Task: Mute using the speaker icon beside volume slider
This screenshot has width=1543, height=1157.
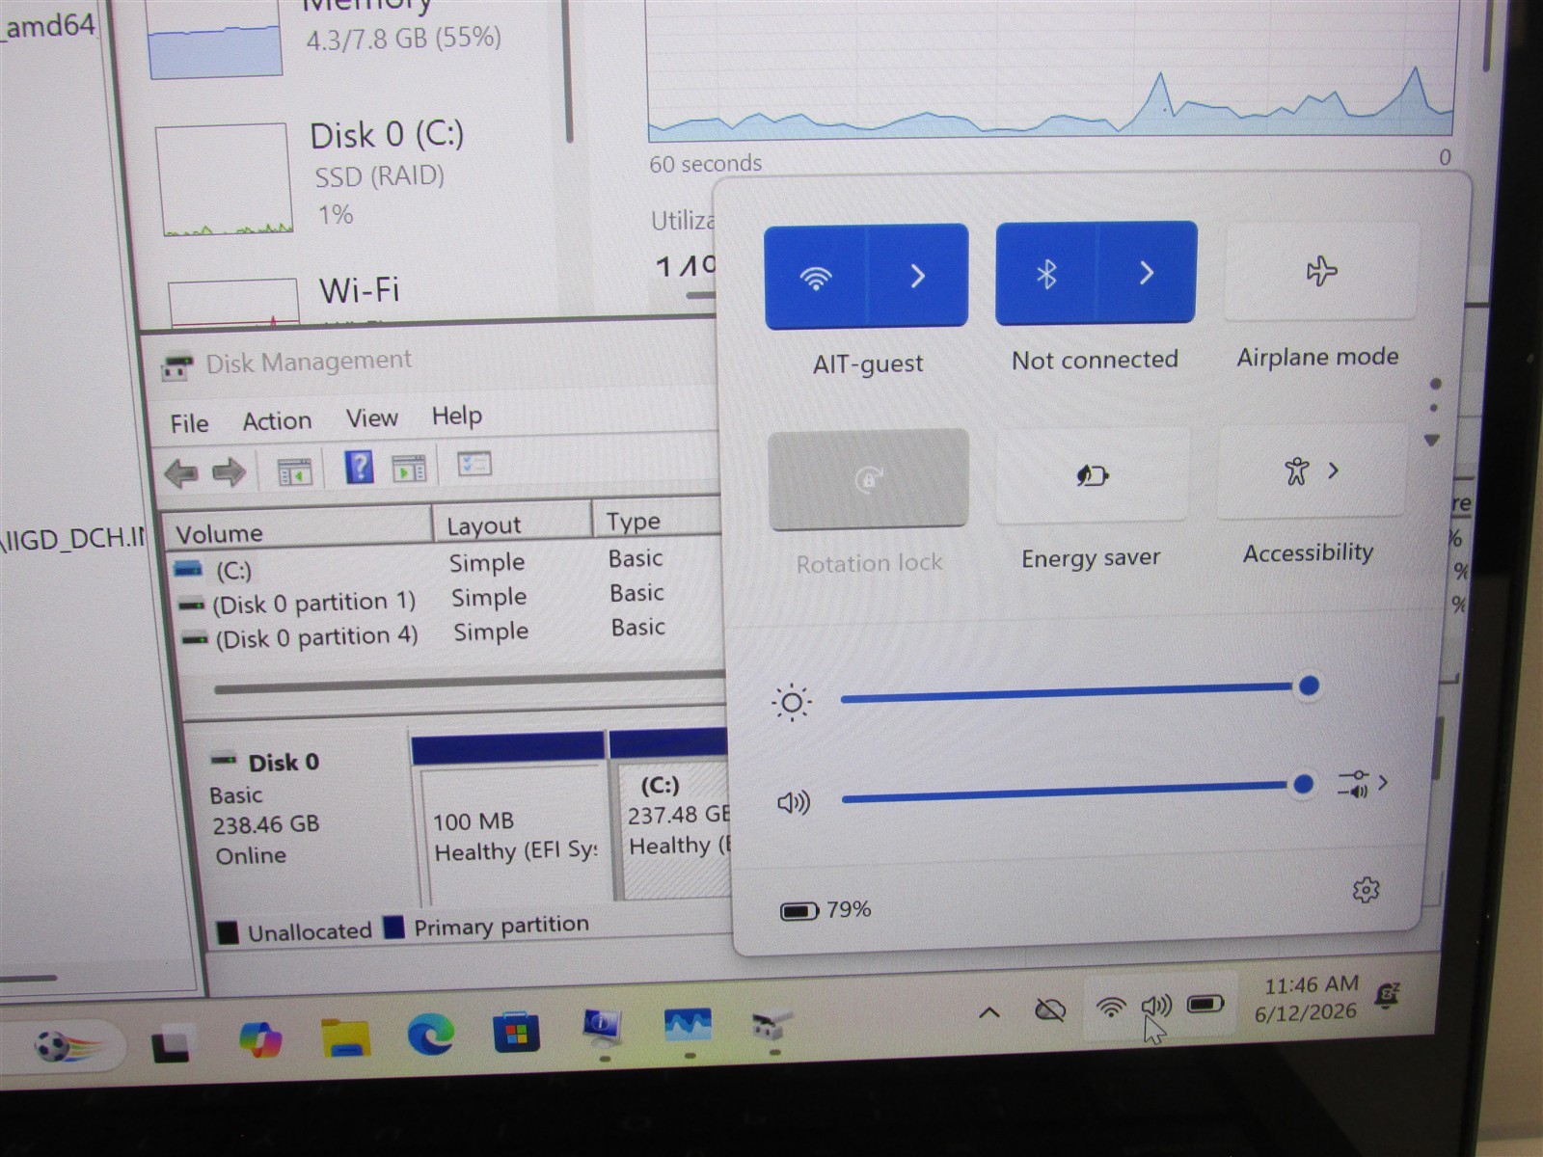Action: (x=793, y=802)
